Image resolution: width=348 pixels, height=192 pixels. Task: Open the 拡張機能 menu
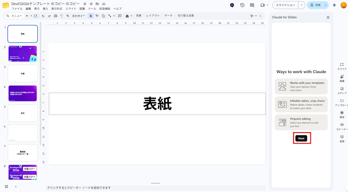tap(105, 9)
